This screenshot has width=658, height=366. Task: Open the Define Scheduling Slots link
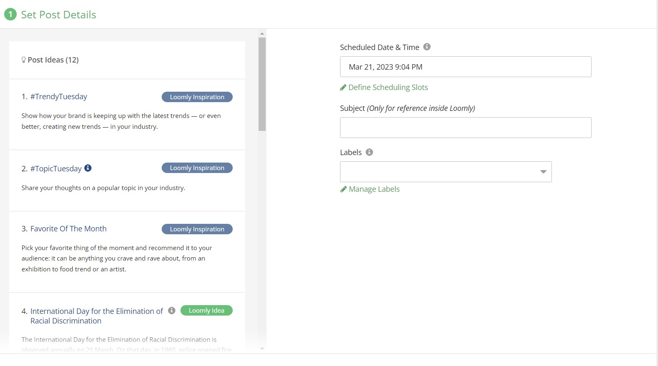pos(388,88)
